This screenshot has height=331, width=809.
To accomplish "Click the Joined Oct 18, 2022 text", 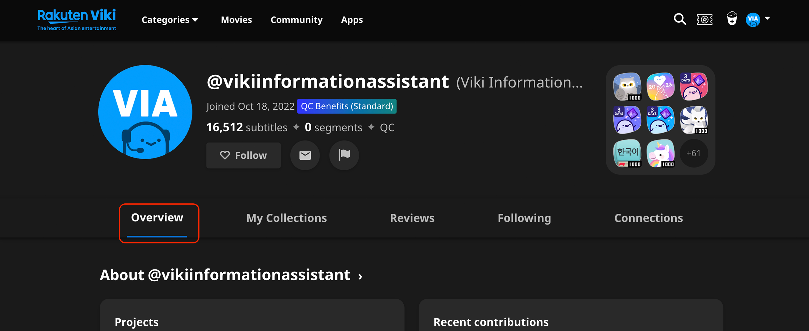I will [x=250, y=106].
